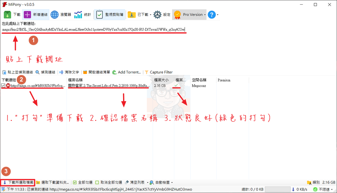Click the download progress bar

click(277, 189)
